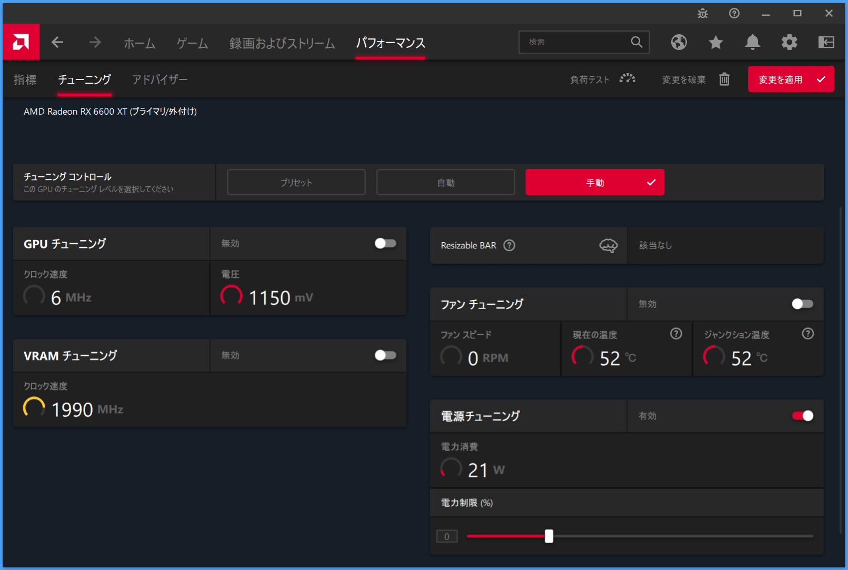Image resolution: width=848 pixels, height=570 pixels.
Task: Disable 電源チューニング toggle
Action: [x=803, y=416]
